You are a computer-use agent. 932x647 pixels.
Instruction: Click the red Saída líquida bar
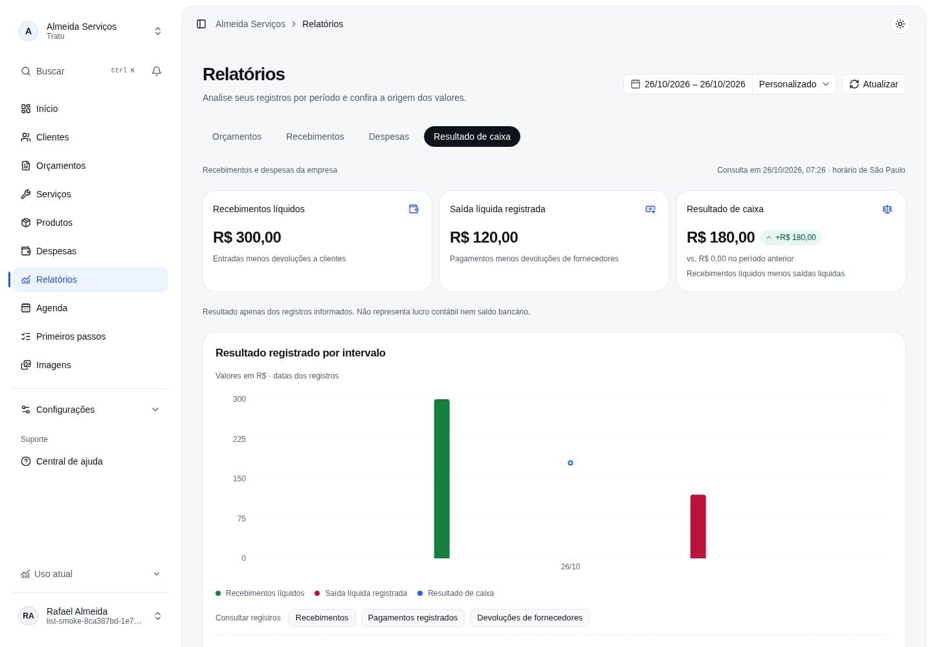(x=698, y=527)
